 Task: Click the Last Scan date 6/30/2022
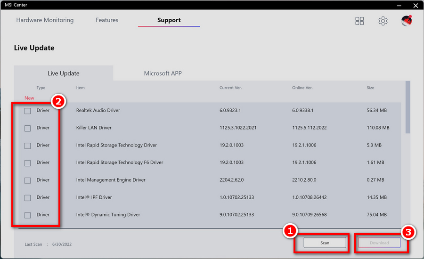[62, 244]
